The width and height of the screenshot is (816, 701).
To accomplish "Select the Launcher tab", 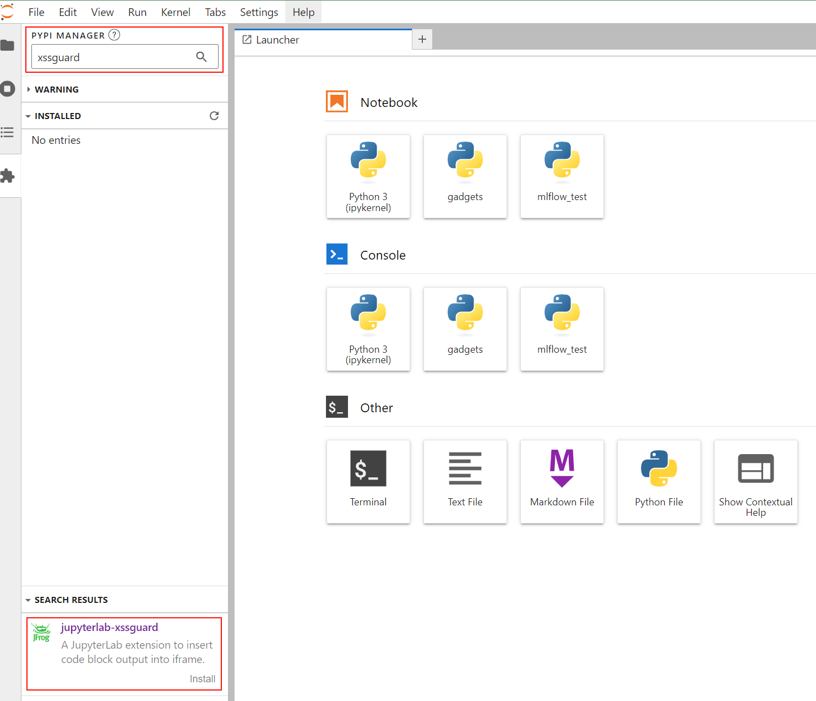I will (278, 40).
